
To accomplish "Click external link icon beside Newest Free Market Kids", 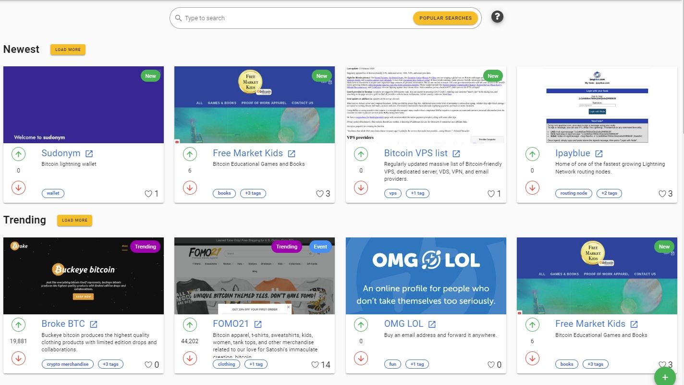I will 292,154.
